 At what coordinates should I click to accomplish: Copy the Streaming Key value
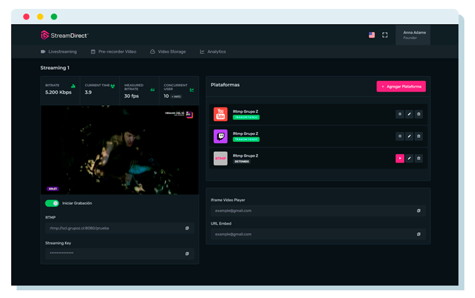[x=187, y=253]
